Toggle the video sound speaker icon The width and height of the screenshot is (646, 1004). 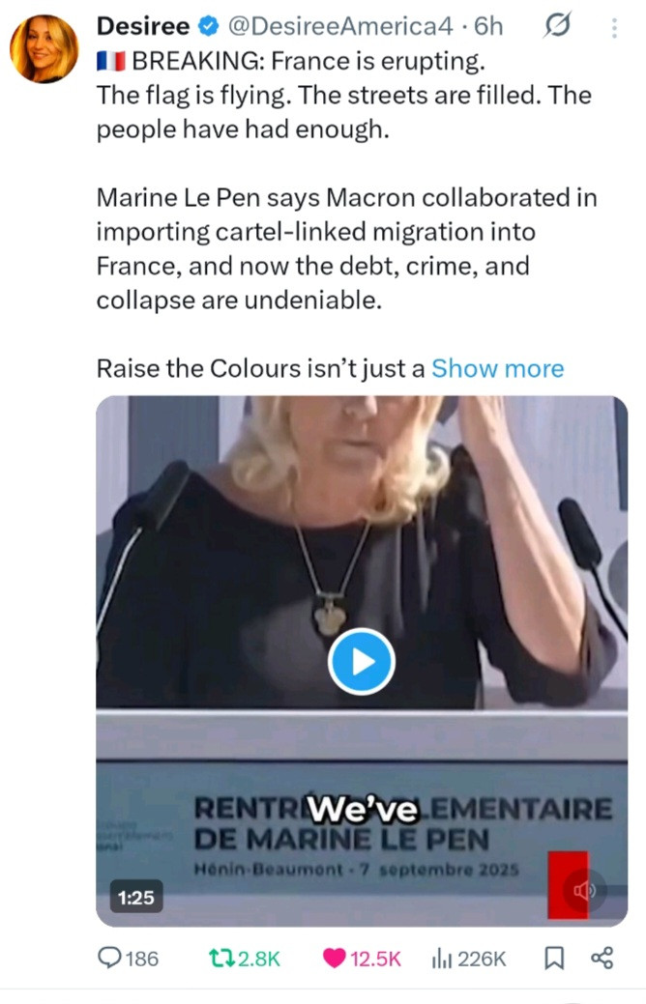point(584,890)
